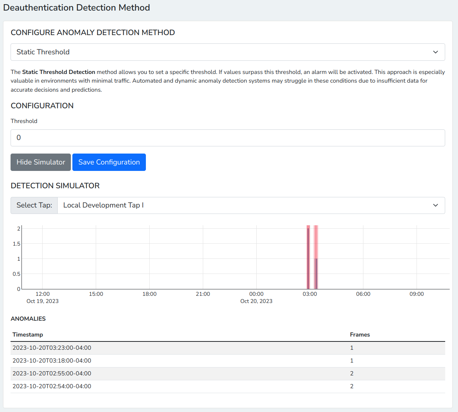Click the Select Tap label
Viewport: 458px width, 412px height.
(34, 205)
